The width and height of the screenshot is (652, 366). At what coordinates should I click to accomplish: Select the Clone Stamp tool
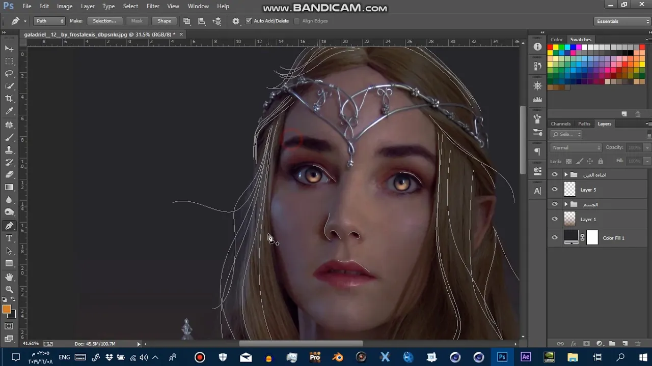point(9,150)
